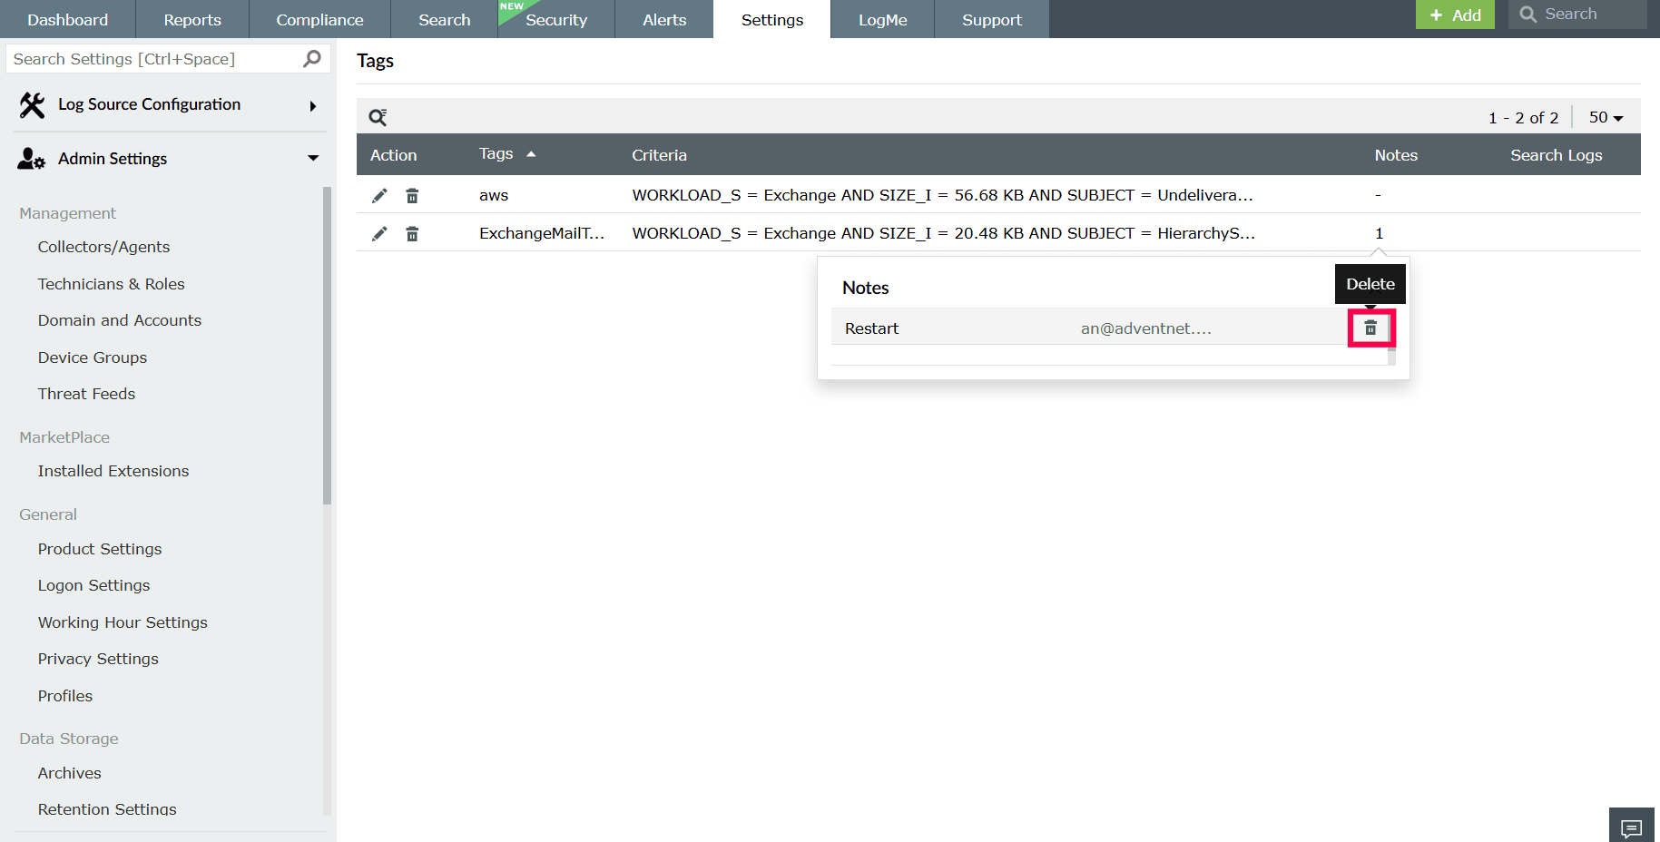Open the Dashboard tab

point(68,19)
